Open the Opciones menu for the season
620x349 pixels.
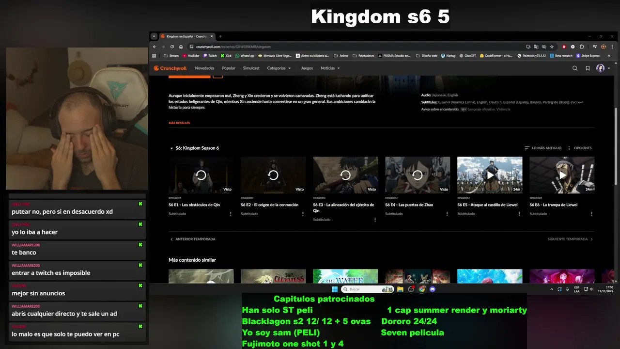(580, 148)
